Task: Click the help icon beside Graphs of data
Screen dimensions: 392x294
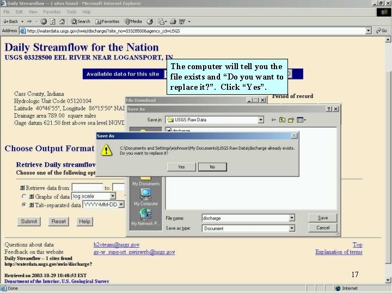Action: [32, 197]
